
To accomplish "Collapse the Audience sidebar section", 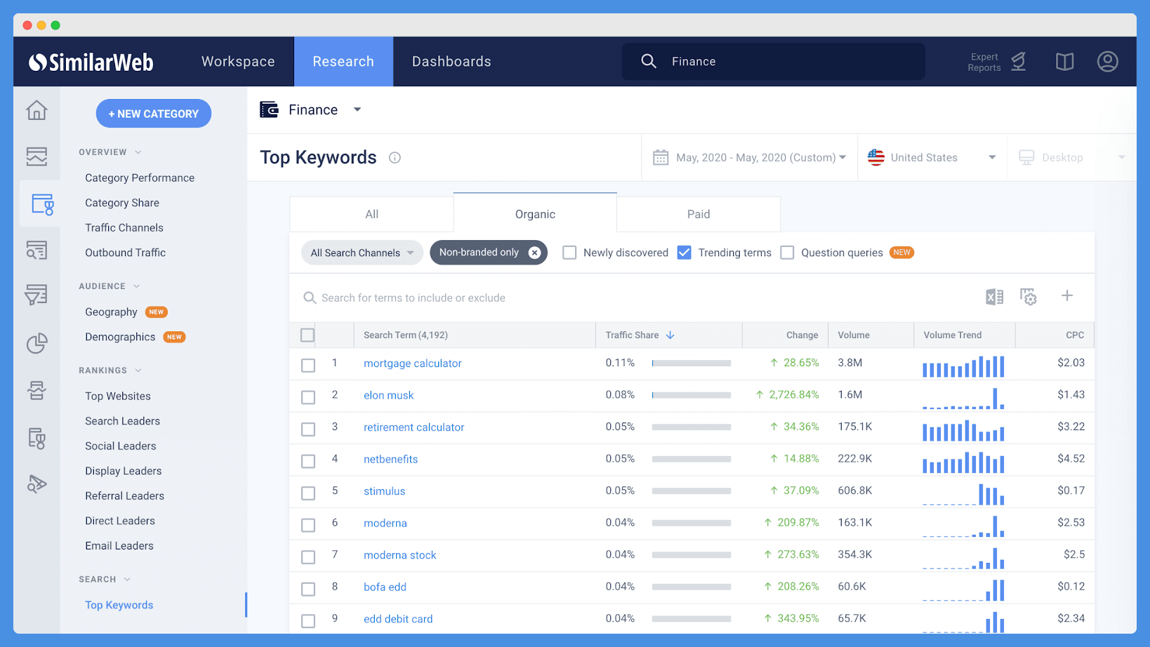I will click(x=137, y=286).
